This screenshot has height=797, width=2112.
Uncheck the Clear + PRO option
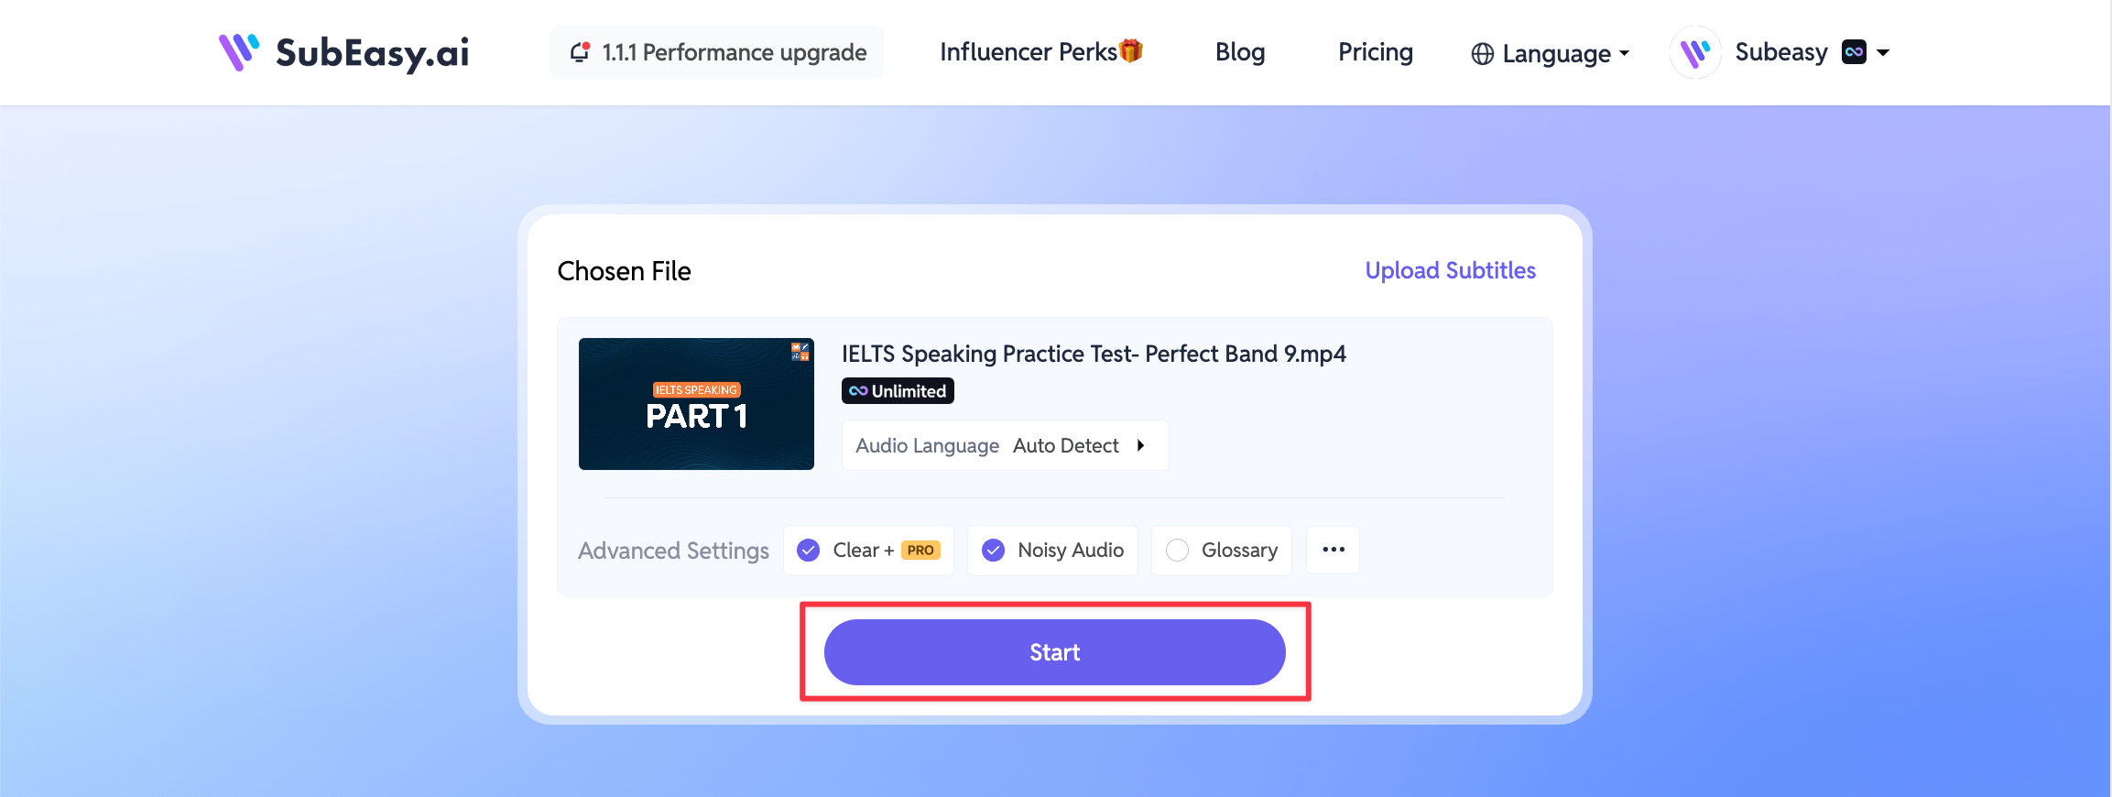[x=808, y=550]
